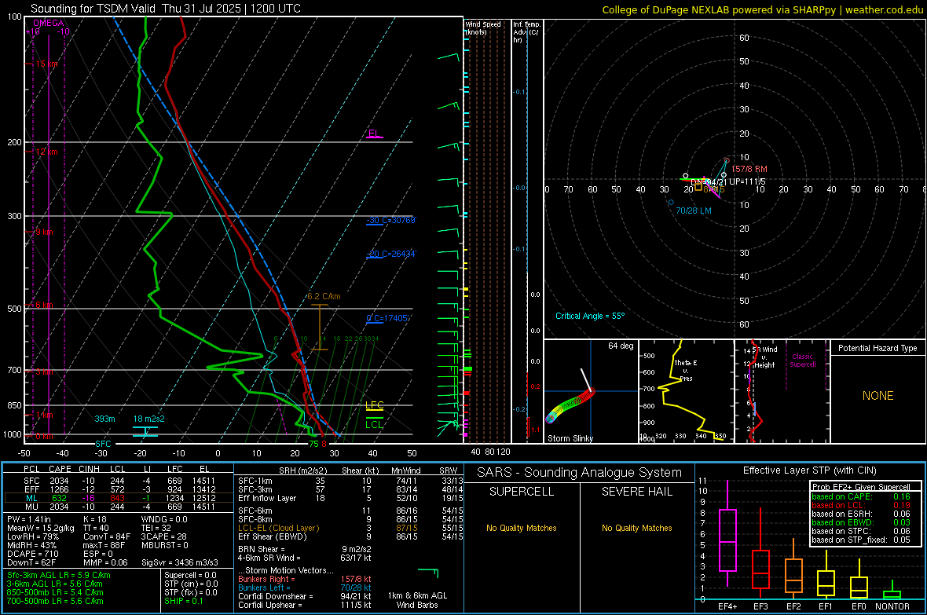927x615 pixels.
Task: Select the SARS 'SUPERCELL' column heading
Action: pyautogui.click(x=522, y=492)
